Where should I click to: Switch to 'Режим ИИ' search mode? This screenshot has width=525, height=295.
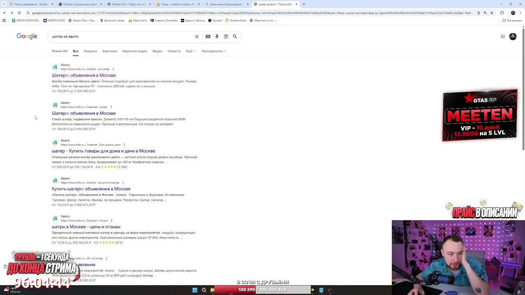tap(59, 51)
